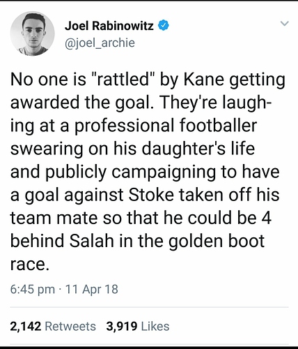The image size is (298, 349).
Task: Open the Joel Rabinowitz display name link
Action: (x=109, y=26)
